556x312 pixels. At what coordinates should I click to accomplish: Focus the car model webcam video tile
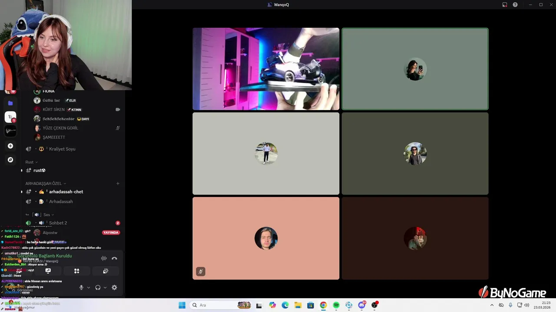tap(266, 69)
